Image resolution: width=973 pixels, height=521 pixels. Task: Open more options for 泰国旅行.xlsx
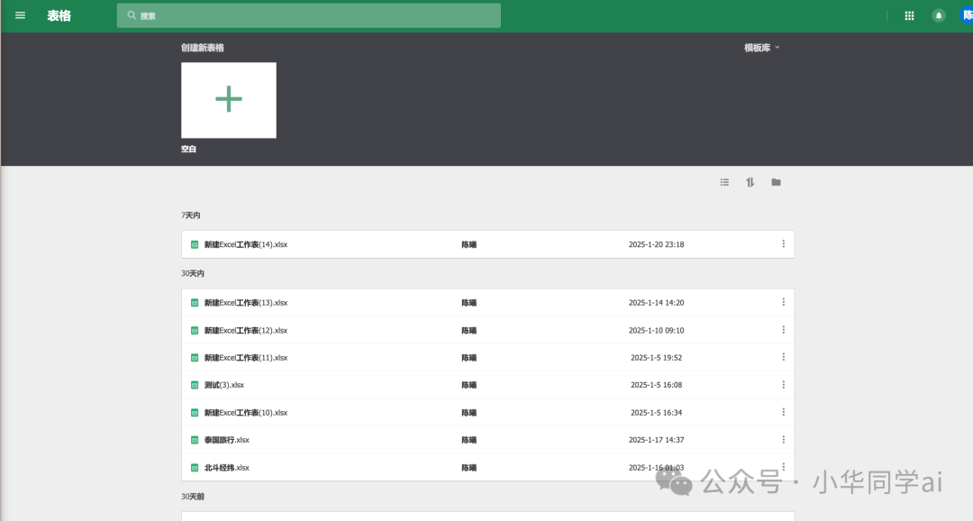tap(783, 440)
